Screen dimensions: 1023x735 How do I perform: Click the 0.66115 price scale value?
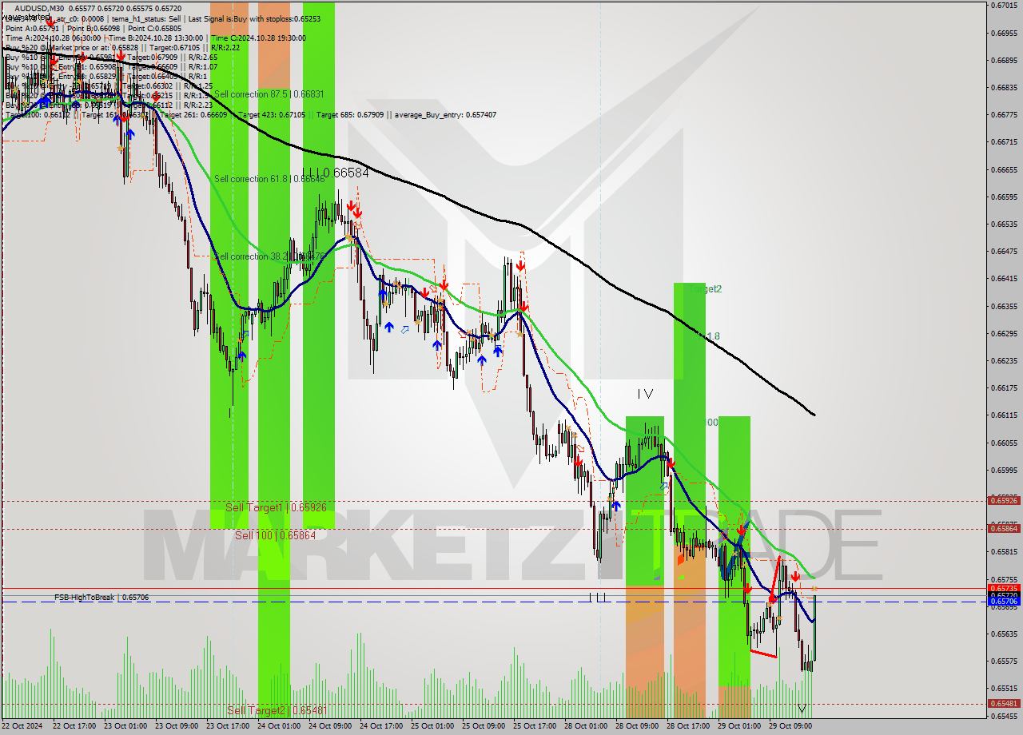click(1005, 415)
